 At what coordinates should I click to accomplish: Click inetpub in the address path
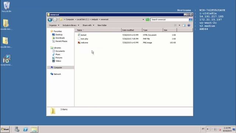click(95, 20)
